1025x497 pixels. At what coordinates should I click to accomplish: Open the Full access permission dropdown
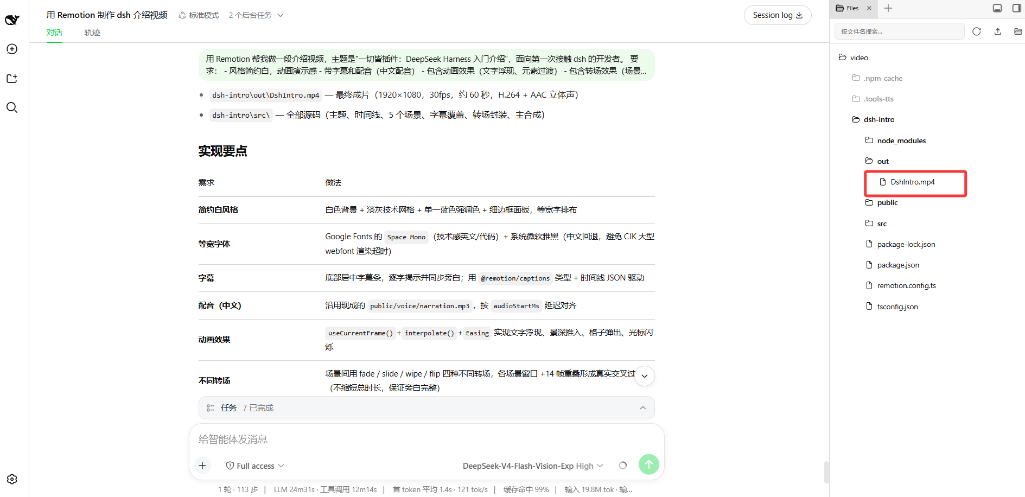[x=255, y=466]
